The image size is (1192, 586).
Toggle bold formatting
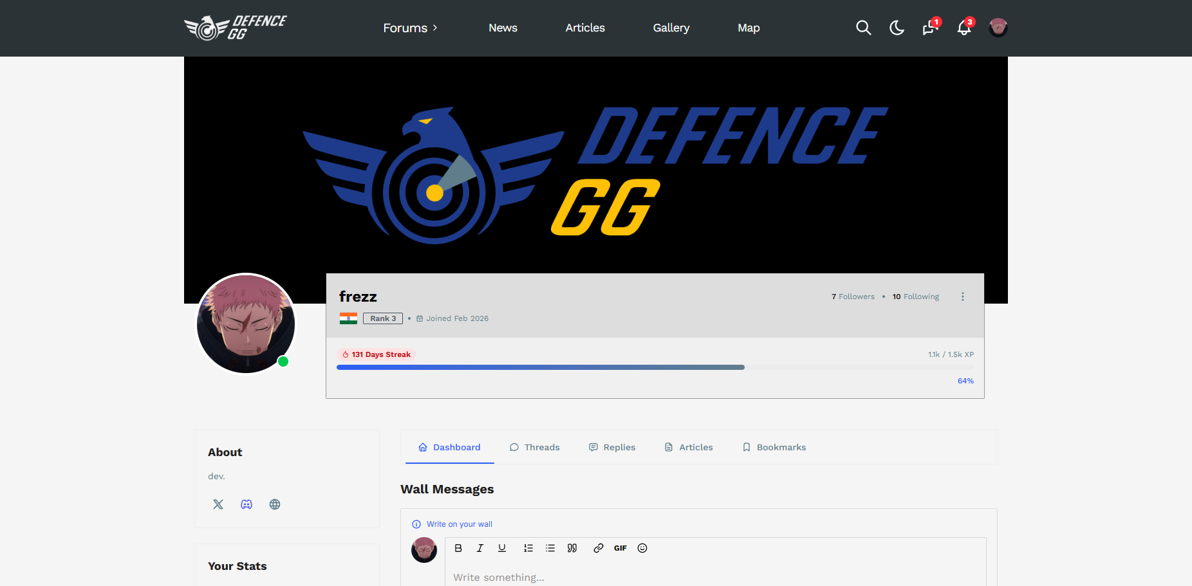458,548
